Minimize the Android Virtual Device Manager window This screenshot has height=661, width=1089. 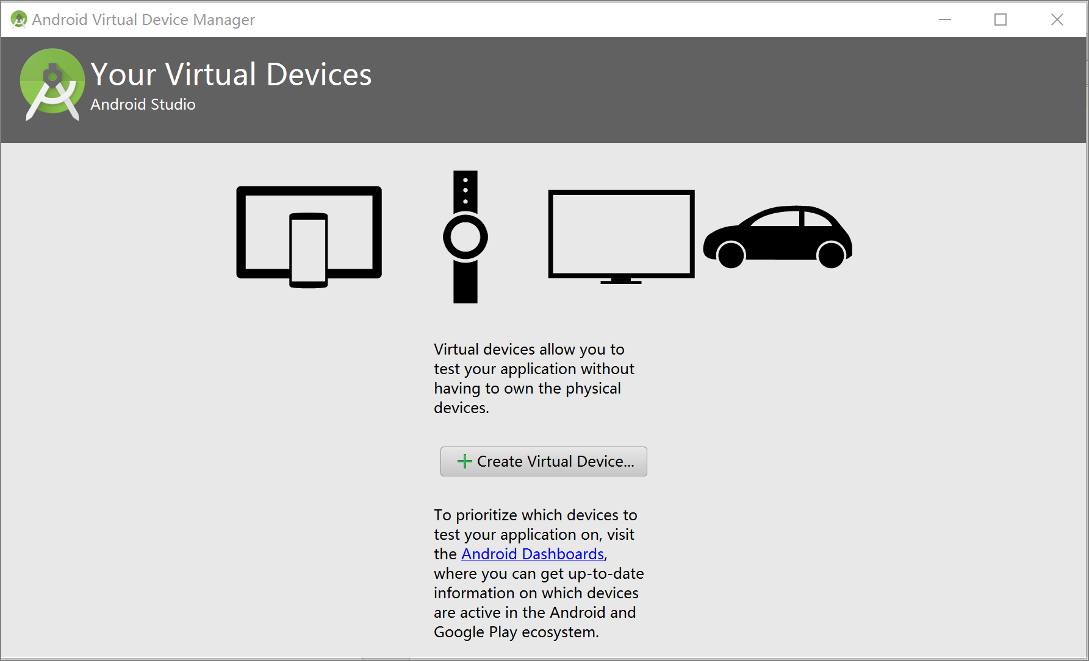945,19
